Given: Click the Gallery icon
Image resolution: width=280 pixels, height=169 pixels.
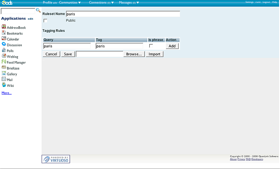Looking at the screenshot, I should click(x=4, y=74).
